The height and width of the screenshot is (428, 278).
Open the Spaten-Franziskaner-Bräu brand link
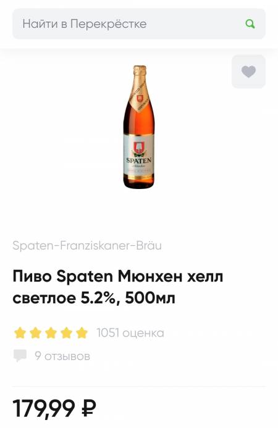click(x=87, y=246)
